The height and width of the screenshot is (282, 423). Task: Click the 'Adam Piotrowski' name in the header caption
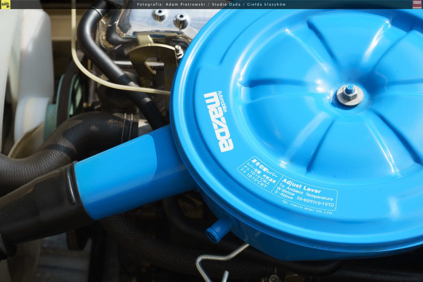point(185,4)
